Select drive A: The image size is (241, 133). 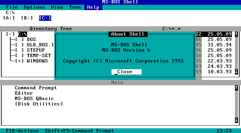click(9, 18)
